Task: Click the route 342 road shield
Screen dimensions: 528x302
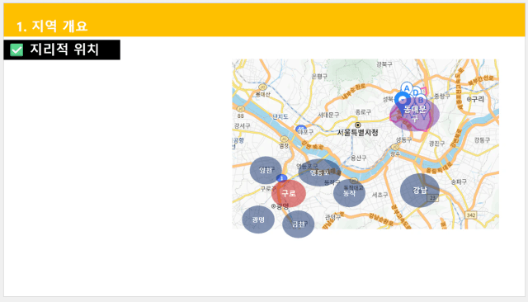Action: point(471,215)
